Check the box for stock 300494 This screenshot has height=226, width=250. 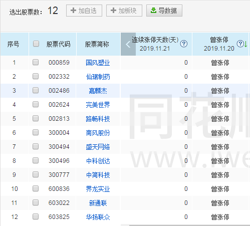pyautogui.click(x=36, y=146)
